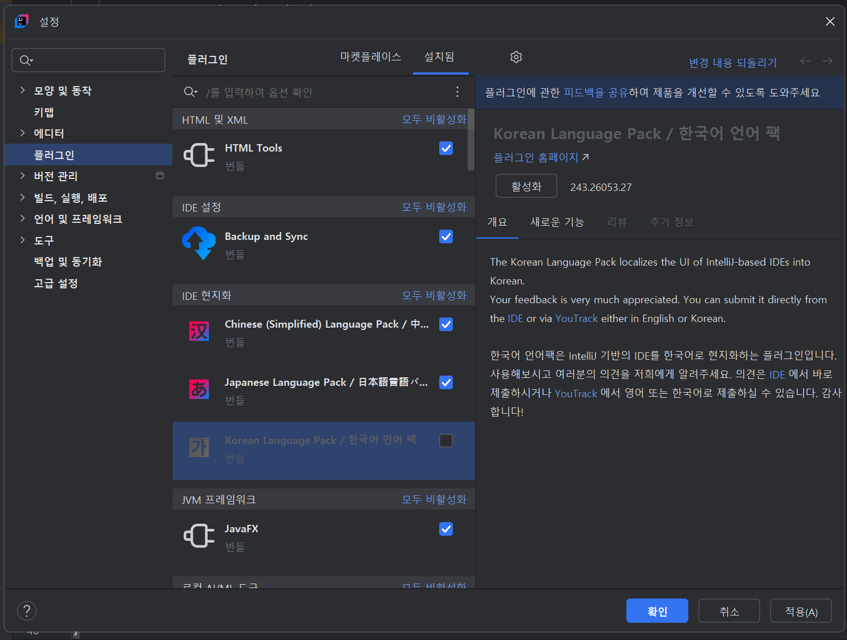
Task: Click 변경 내용 되돌리기 link
Action: coord(733,63)
